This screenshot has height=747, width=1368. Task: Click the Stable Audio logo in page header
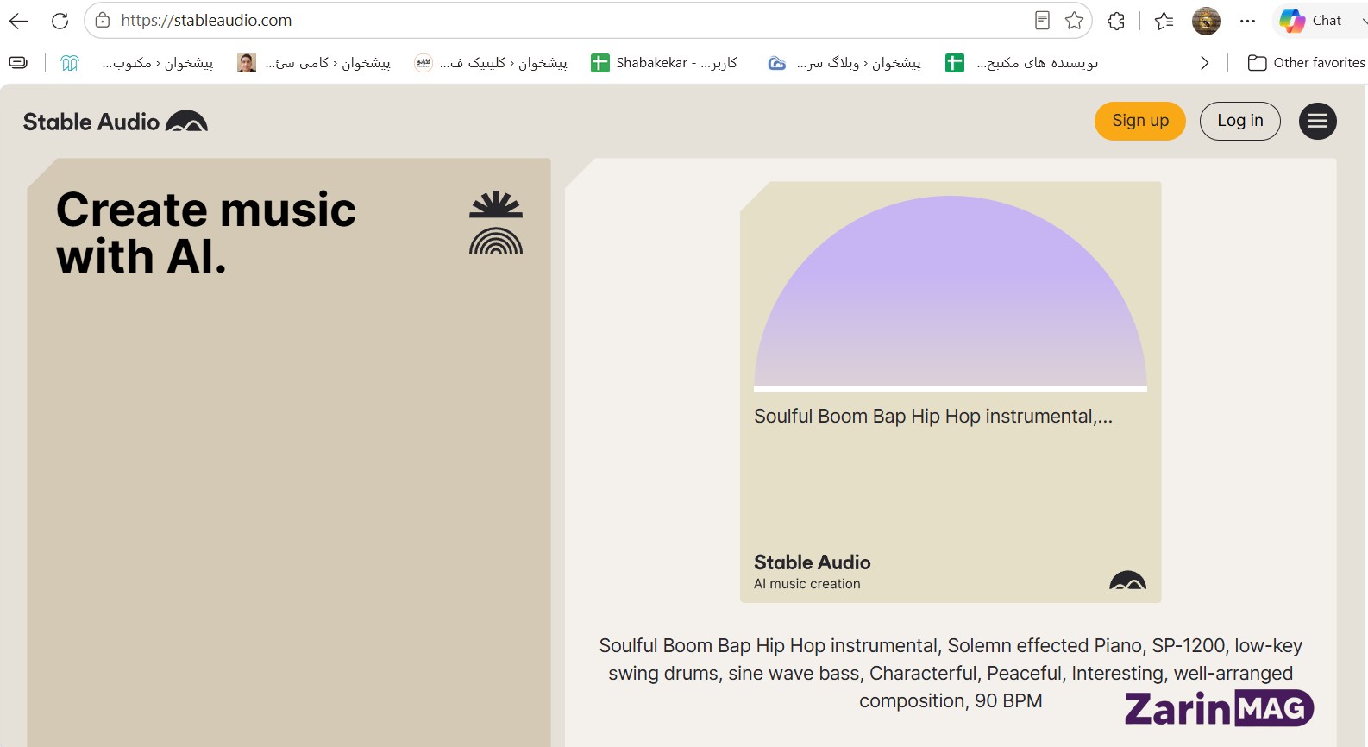click(x=116, y=122)
